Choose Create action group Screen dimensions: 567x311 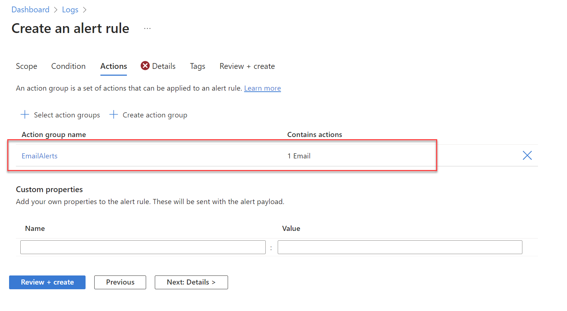155,115
